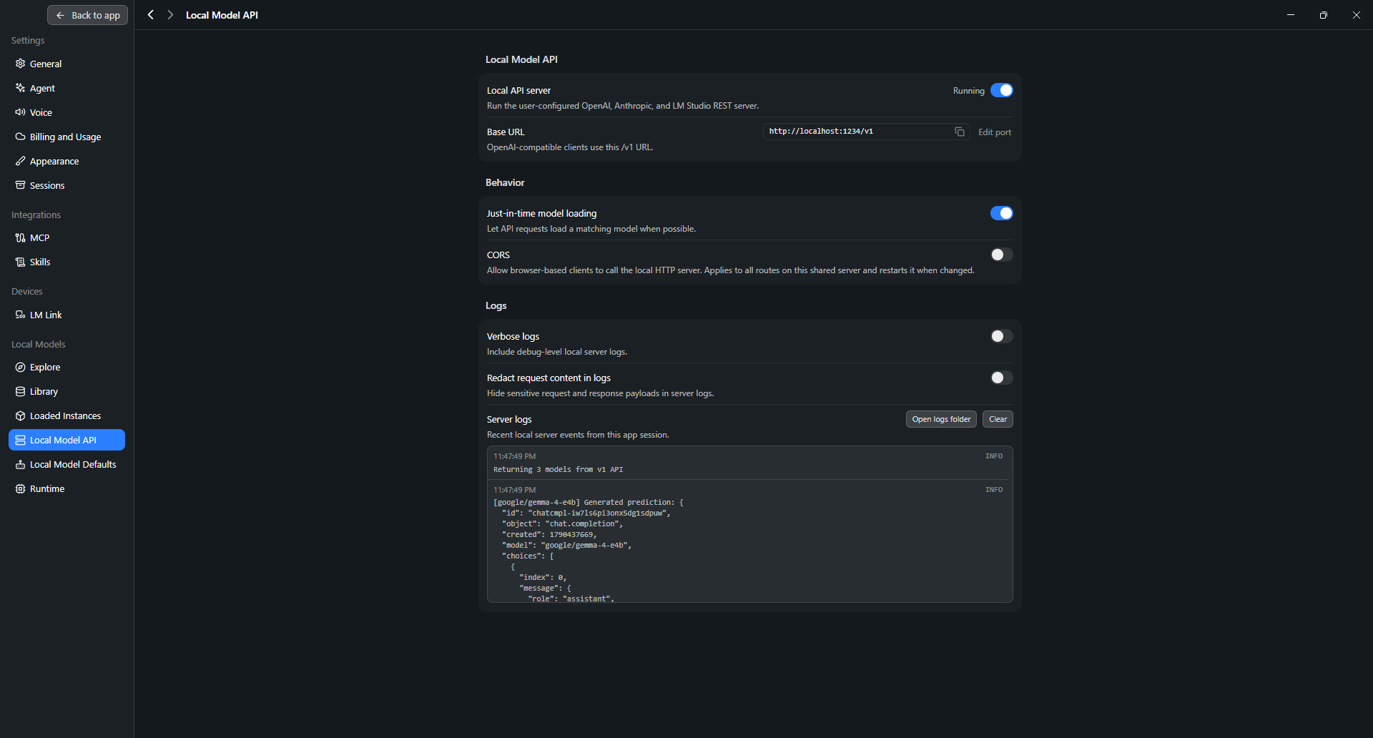The image size is (1373, 738).
Task: Open the Local Model Defaults page
Action: [x=67, y=464]
